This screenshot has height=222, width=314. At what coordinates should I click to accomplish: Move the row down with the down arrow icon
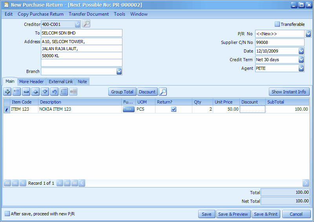(45, 92)
